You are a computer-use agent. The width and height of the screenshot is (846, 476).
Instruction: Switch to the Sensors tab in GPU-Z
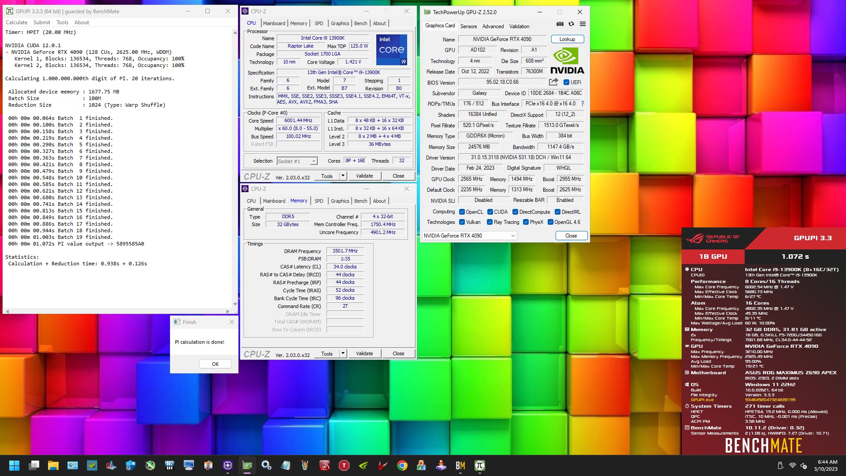tap(468, 26)
